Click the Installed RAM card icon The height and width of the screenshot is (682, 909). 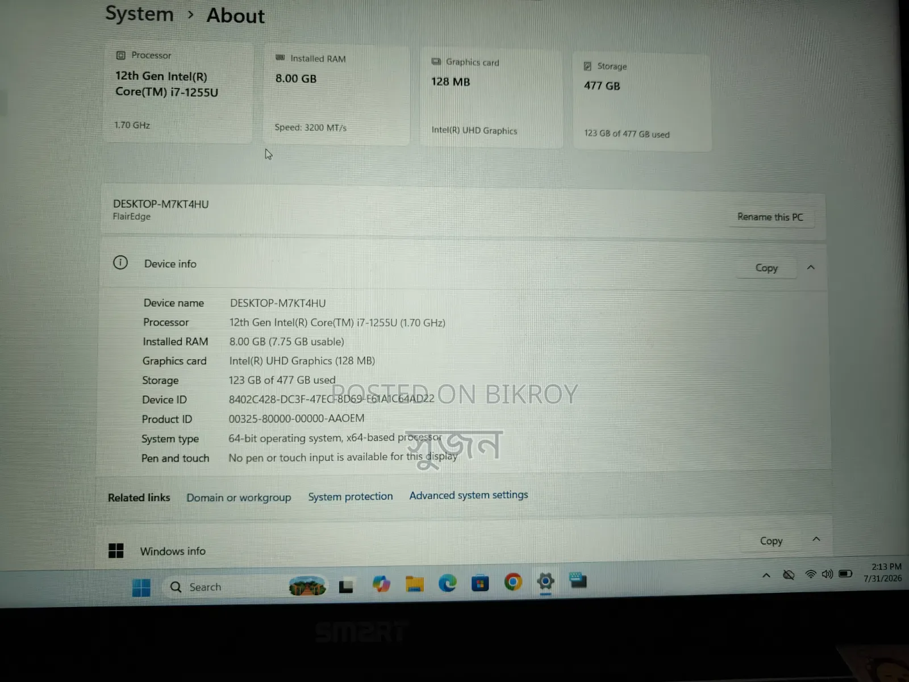[280, 58]
